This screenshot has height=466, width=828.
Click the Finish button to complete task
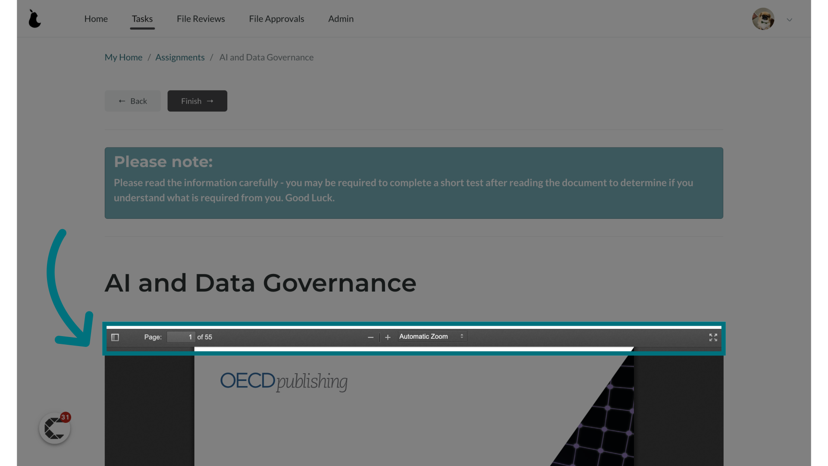coord(198,101)
